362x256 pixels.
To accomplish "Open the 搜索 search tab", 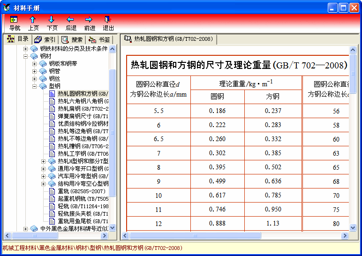I will (x=72, y=40).
